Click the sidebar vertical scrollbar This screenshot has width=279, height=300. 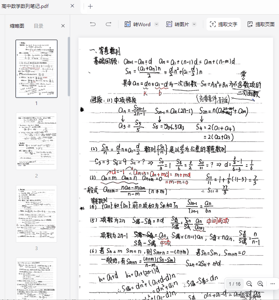69,67
